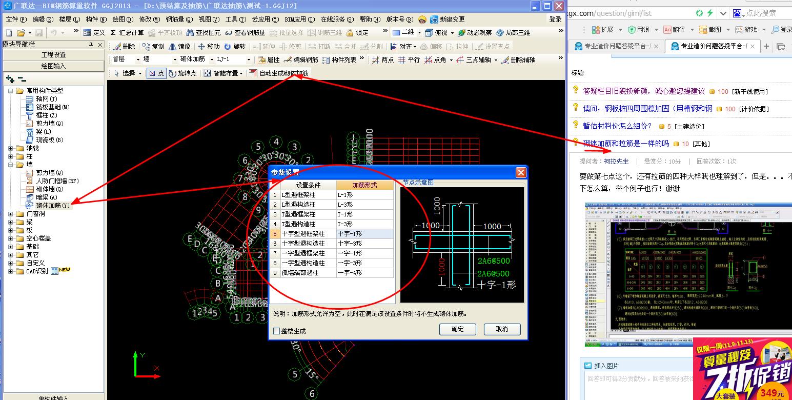Screen dimensions: 792x400
Task: Click the 复制 copy tool
Action: pyautogui.click(x=153, y=46)
